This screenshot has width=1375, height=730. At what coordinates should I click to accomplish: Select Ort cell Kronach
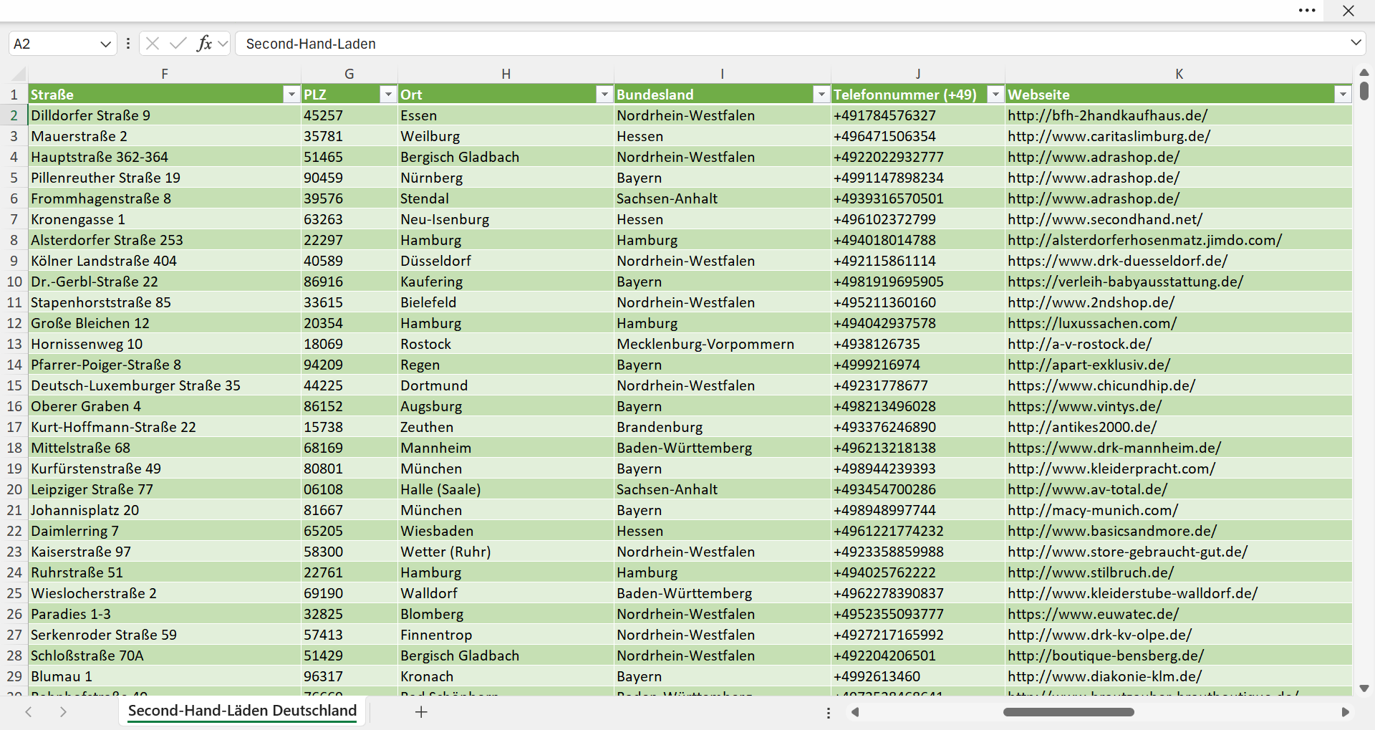coord(506,676)
